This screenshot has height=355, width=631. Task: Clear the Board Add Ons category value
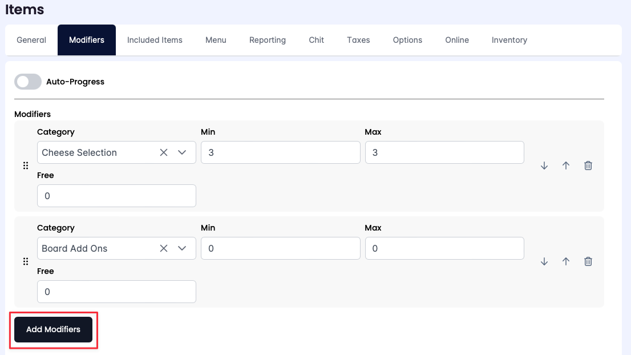pyautogui.click(x=164, y=248)
